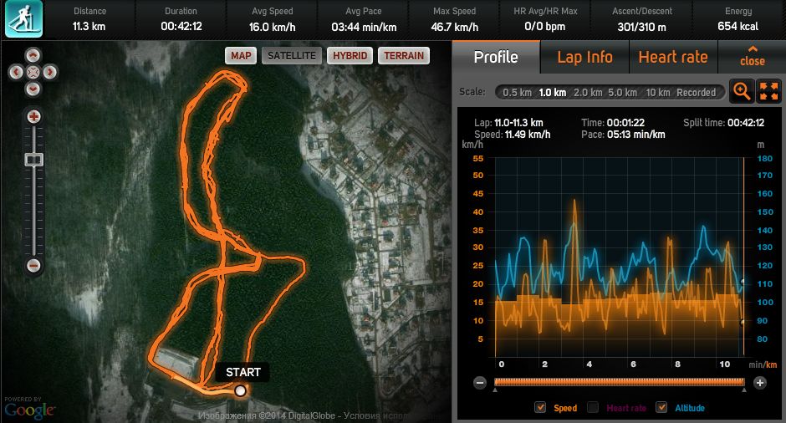Pan the map down with arrow
Viewport: 786px width, 423px height.
(33, 89)
